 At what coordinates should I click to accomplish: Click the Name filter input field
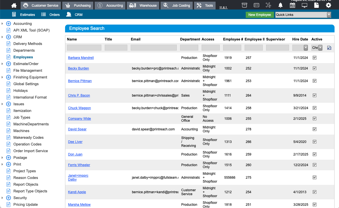84,48
